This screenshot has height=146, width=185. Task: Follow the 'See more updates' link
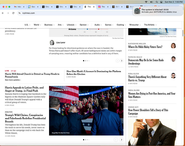coord(13,80)
